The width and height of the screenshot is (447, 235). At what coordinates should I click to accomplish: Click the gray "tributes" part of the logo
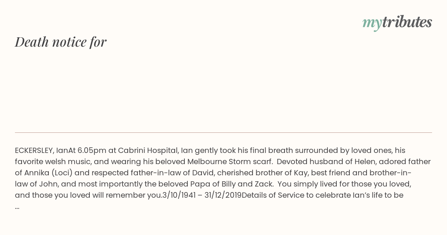[407, 22]
